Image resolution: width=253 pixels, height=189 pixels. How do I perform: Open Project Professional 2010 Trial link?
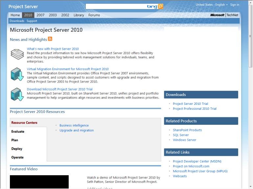tap(195, 109)
